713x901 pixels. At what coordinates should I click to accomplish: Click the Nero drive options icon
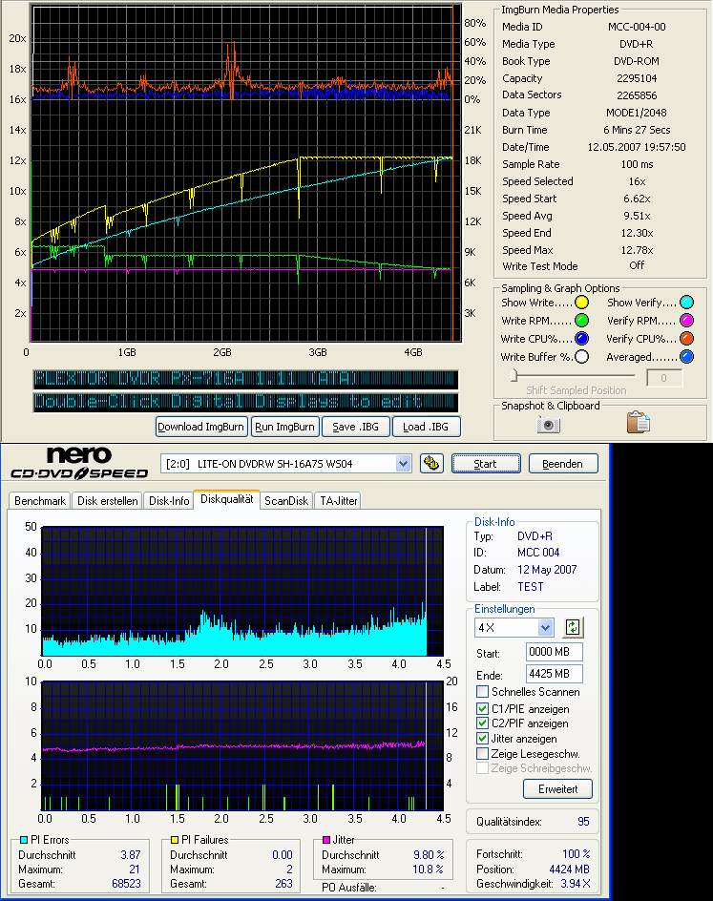tap(431, 463)
